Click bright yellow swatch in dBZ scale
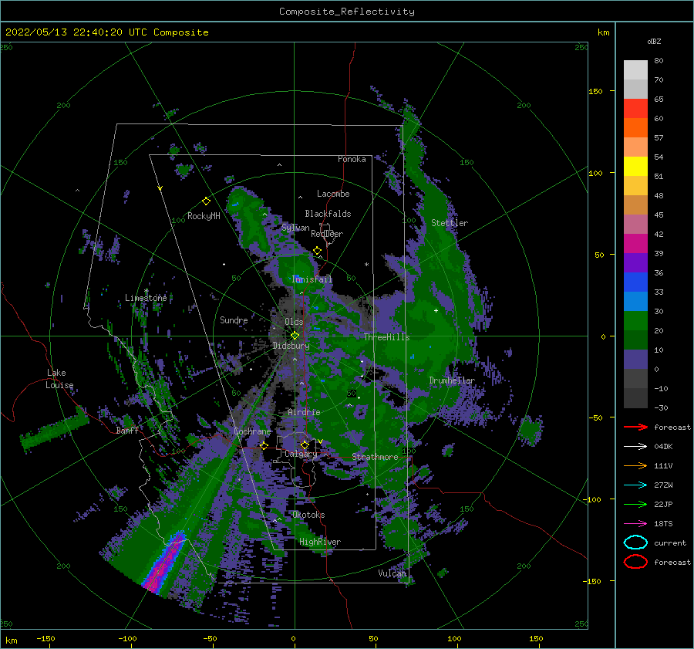Screen dimensions: 694x649 coord(635,167)
